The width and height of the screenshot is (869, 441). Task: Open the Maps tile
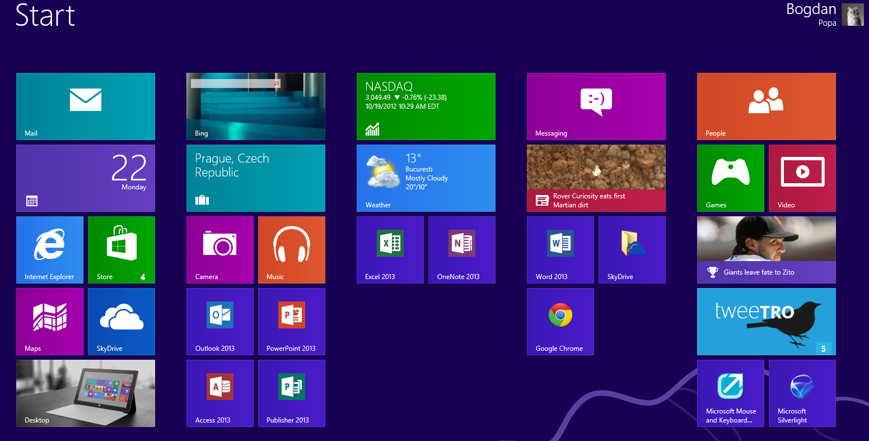click(x=50, y=322)
